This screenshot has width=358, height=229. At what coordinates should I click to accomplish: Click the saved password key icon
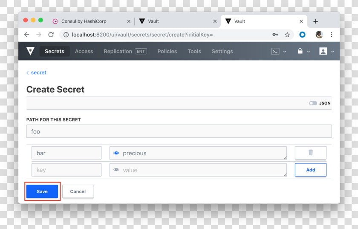pos(275,35)
